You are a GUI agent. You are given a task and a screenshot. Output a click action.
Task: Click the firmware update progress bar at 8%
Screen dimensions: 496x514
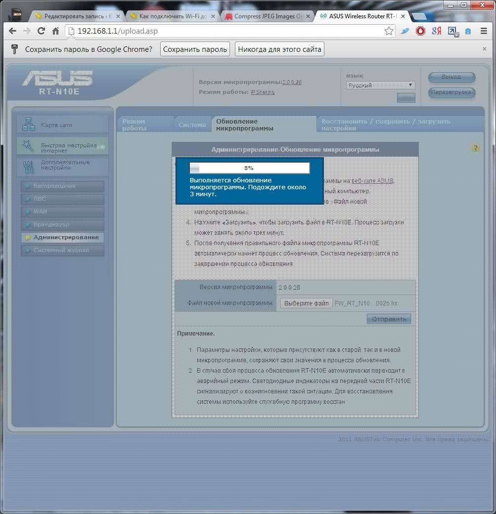coord(249,168)
